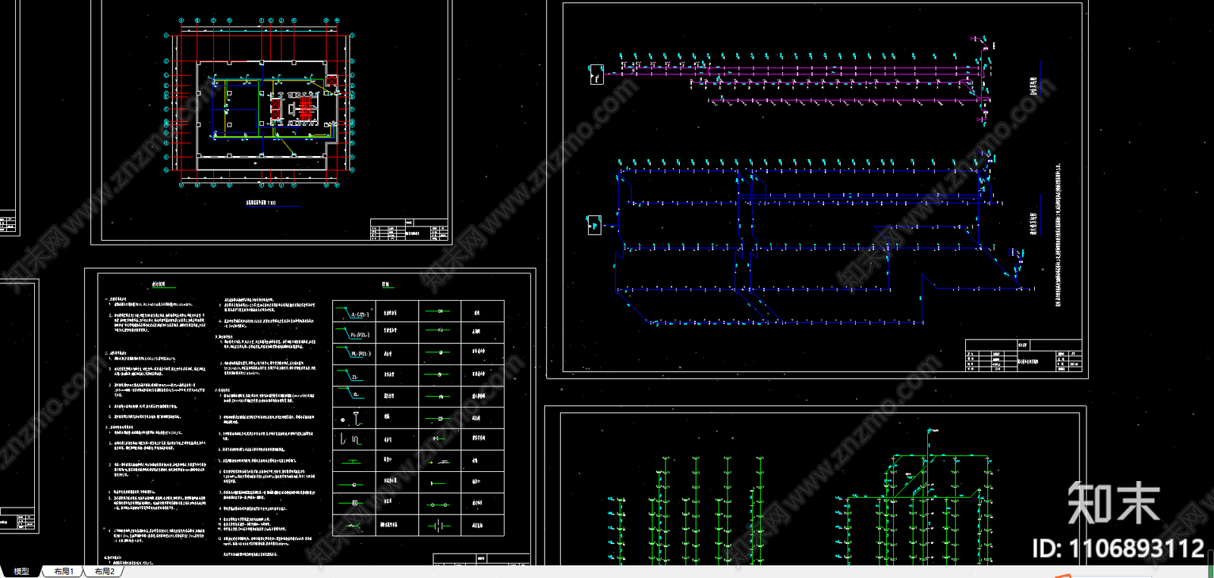Switch to the 模型 model tab
1214x578 pixels.
click(x=21, y=571)
